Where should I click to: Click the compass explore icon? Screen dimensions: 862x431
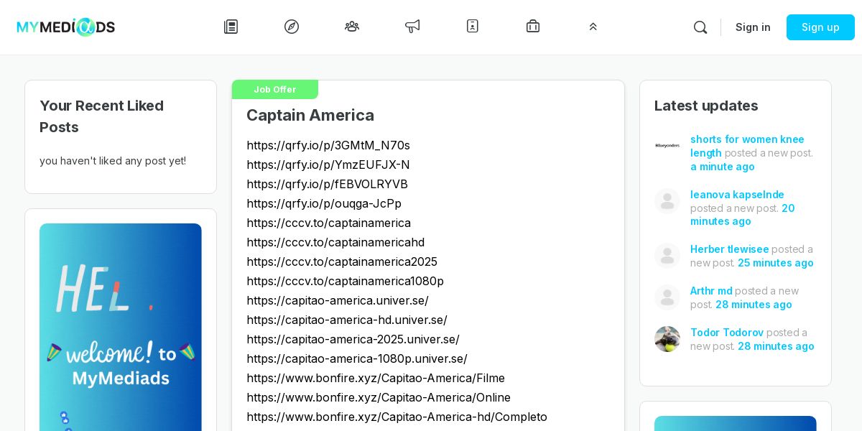(x=292, y=27)
